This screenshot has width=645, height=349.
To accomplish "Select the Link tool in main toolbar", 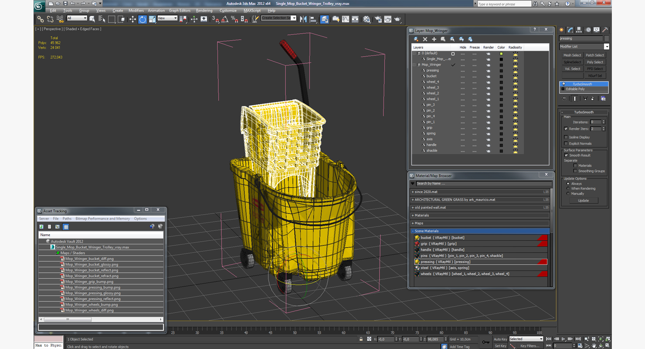I will 41,19.
